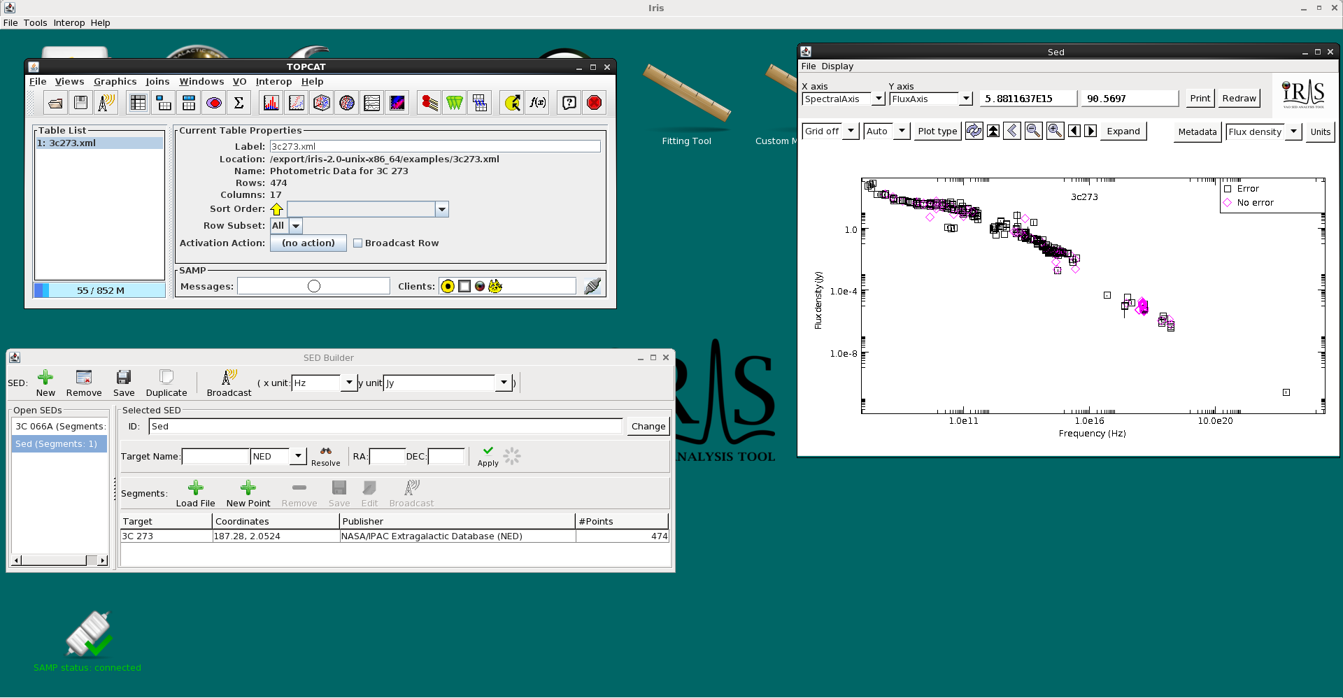Click the TOPCAT save table floppy icon

coord(80,103)
